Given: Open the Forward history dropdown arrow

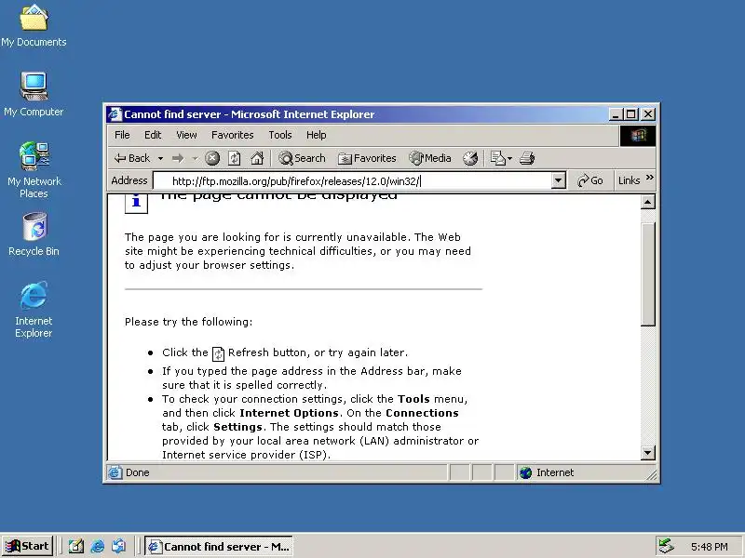Looking at the screenshot, I should [x=195, y=158].
